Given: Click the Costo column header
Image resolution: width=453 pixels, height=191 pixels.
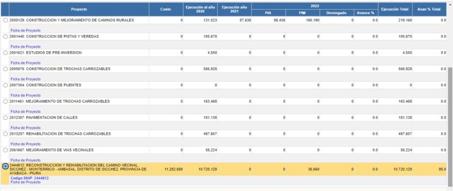Looking at the screenshot, I should click(165, 9).
